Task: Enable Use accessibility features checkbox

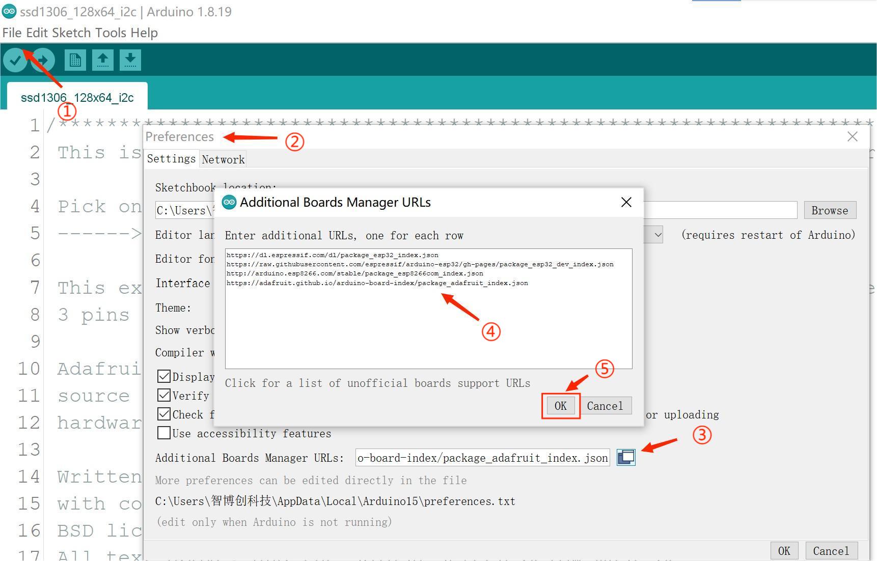Action: [x=164, y=433]
